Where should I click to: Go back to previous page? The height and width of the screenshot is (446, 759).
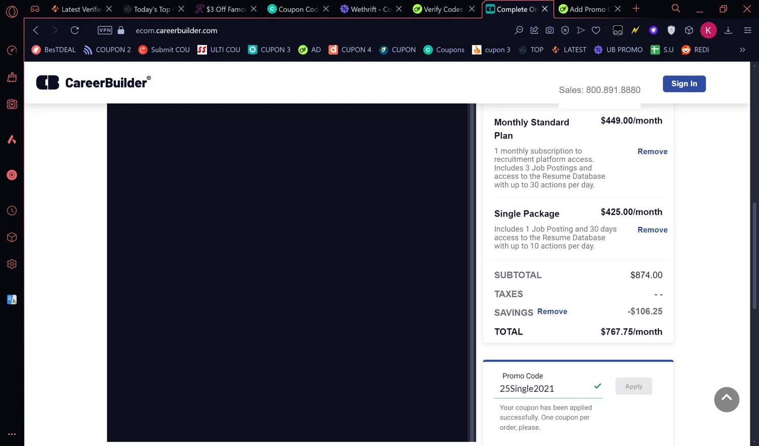[x=36, y=30]
